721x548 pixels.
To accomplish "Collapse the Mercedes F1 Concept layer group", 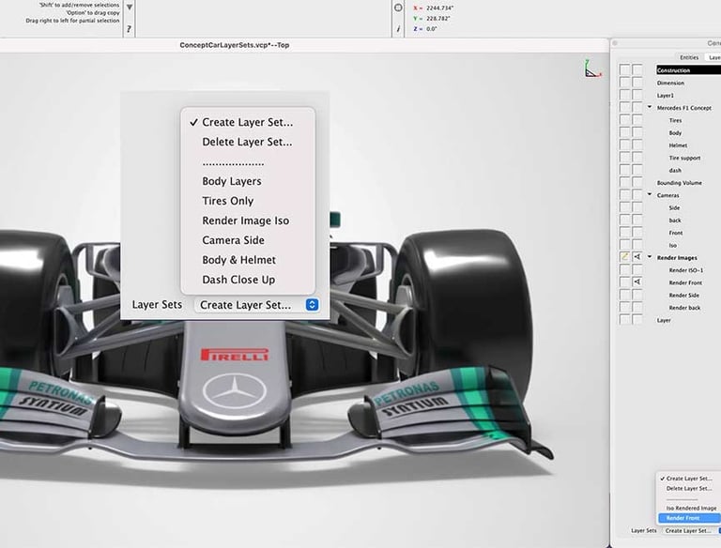I will (650, 107).
